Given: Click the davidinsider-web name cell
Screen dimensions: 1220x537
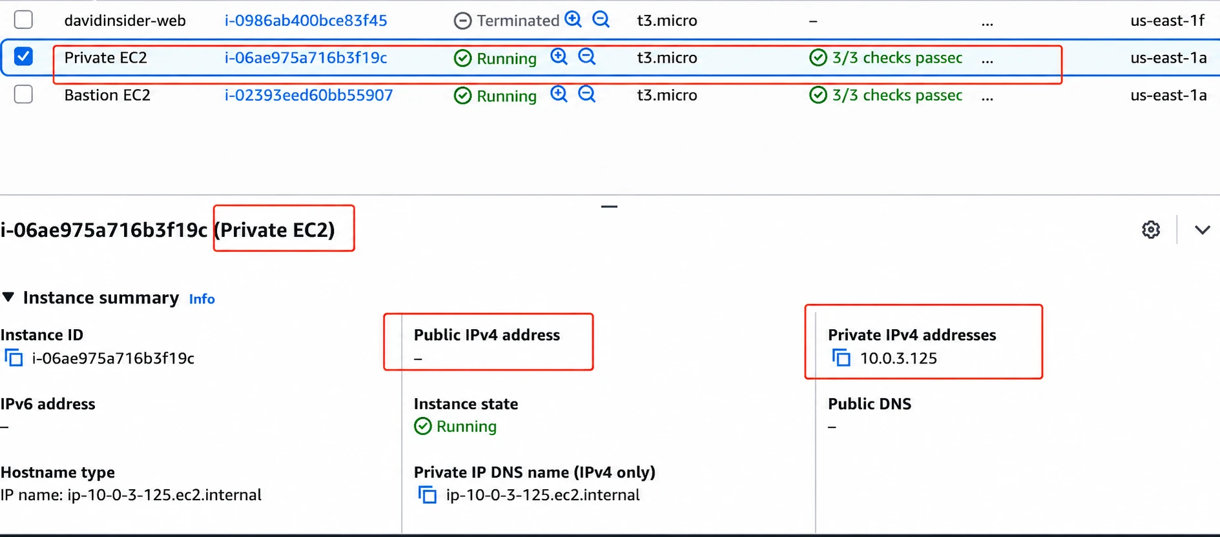Looking at the screenshot, I should click(125, 21).
